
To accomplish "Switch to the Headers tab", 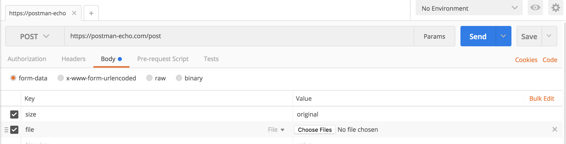I will tap(73, 59).
